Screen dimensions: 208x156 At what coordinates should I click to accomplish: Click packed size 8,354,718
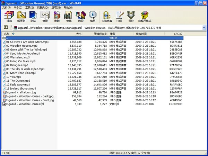(101, 46)
